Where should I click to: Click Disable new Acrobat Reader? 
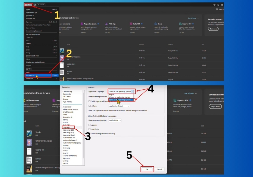pyautogui.click(x=42, y=62)
